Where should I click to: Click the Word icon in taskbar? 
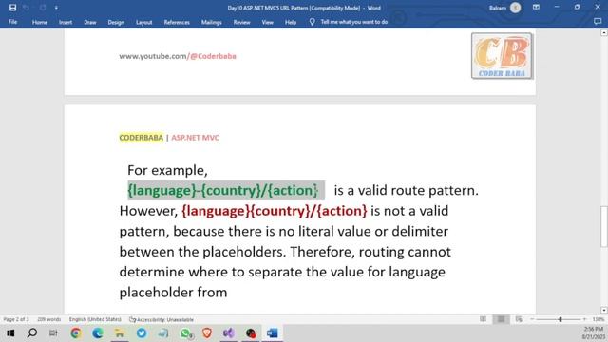click(x=273, y=333)
